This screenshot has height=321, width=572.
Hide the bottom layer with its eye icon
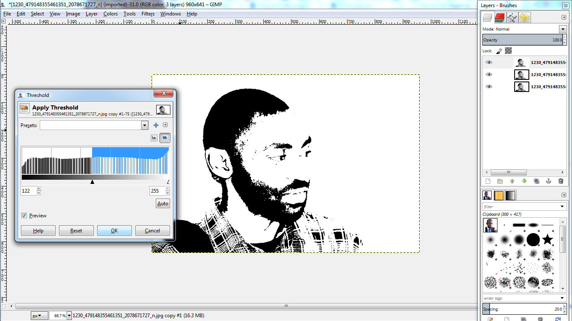489,87
